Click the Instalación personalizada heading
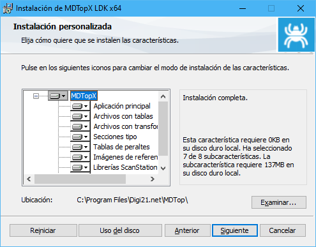The image size is (316, 247). tap(63, 27)
